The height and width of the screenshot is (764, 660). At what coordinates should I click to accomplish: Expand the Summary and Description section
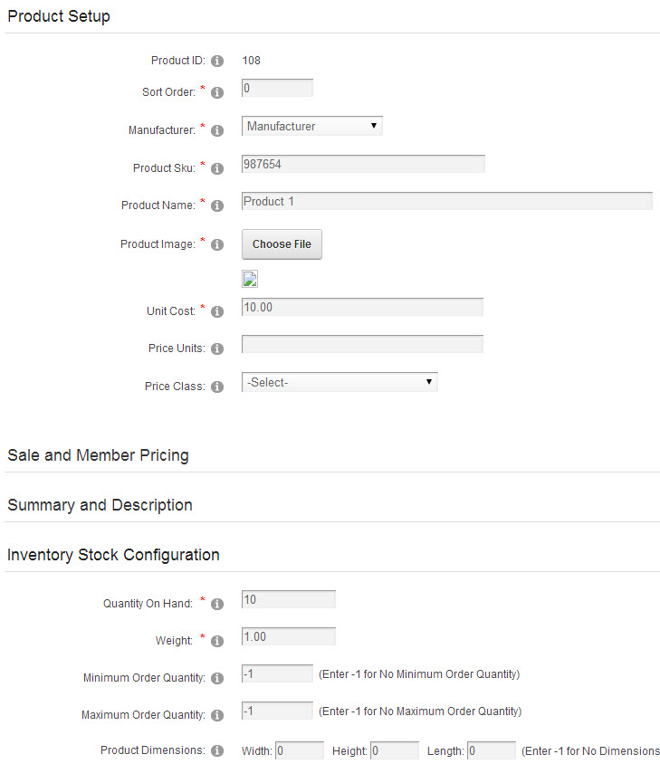100,505
